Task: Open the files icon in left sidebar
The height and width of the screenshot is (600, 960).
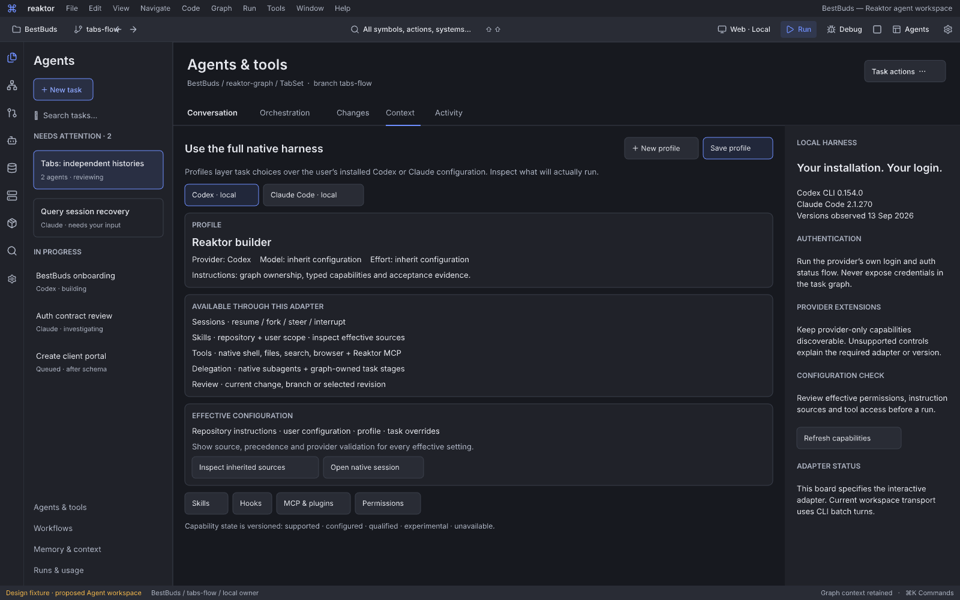Action: pyautogui.click(x=12, y=58)
